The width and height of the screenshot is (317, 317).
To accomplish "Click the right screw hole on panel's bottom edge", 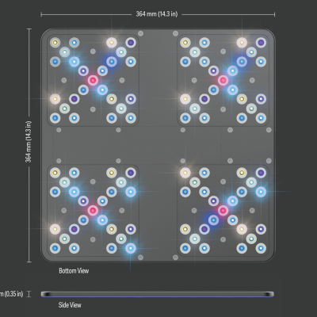I will (x=175, y=258).
